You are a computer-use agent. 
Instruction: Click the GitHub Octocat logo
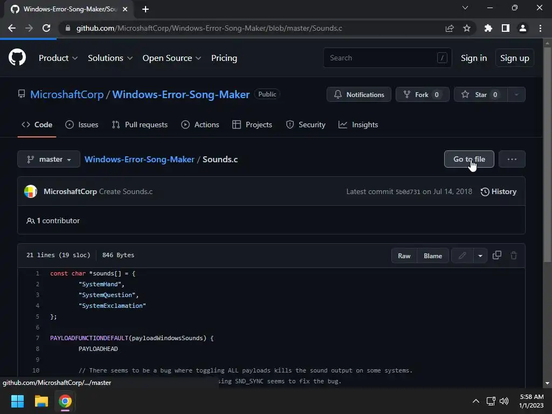click(17, 58)
